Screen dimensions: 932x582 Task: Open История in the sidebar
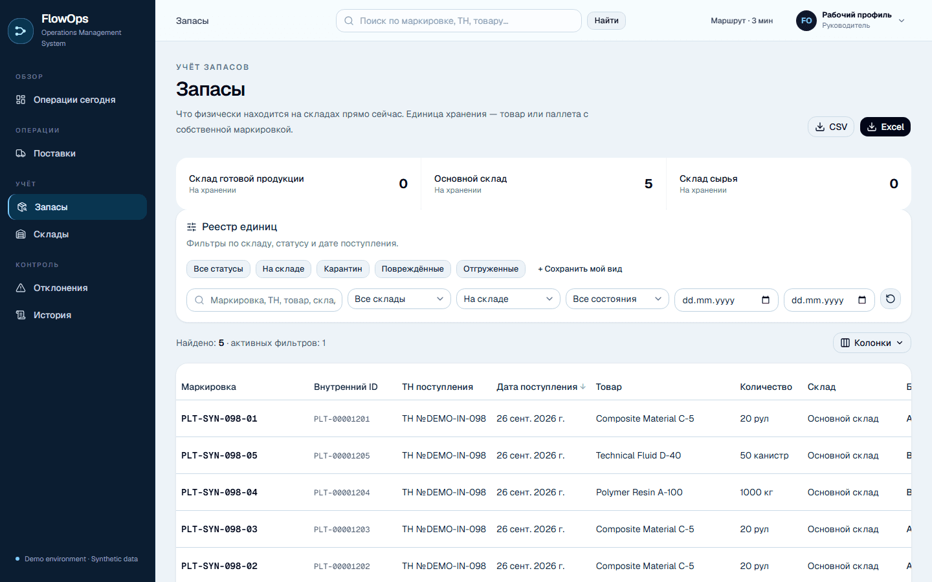click(78, 315)
